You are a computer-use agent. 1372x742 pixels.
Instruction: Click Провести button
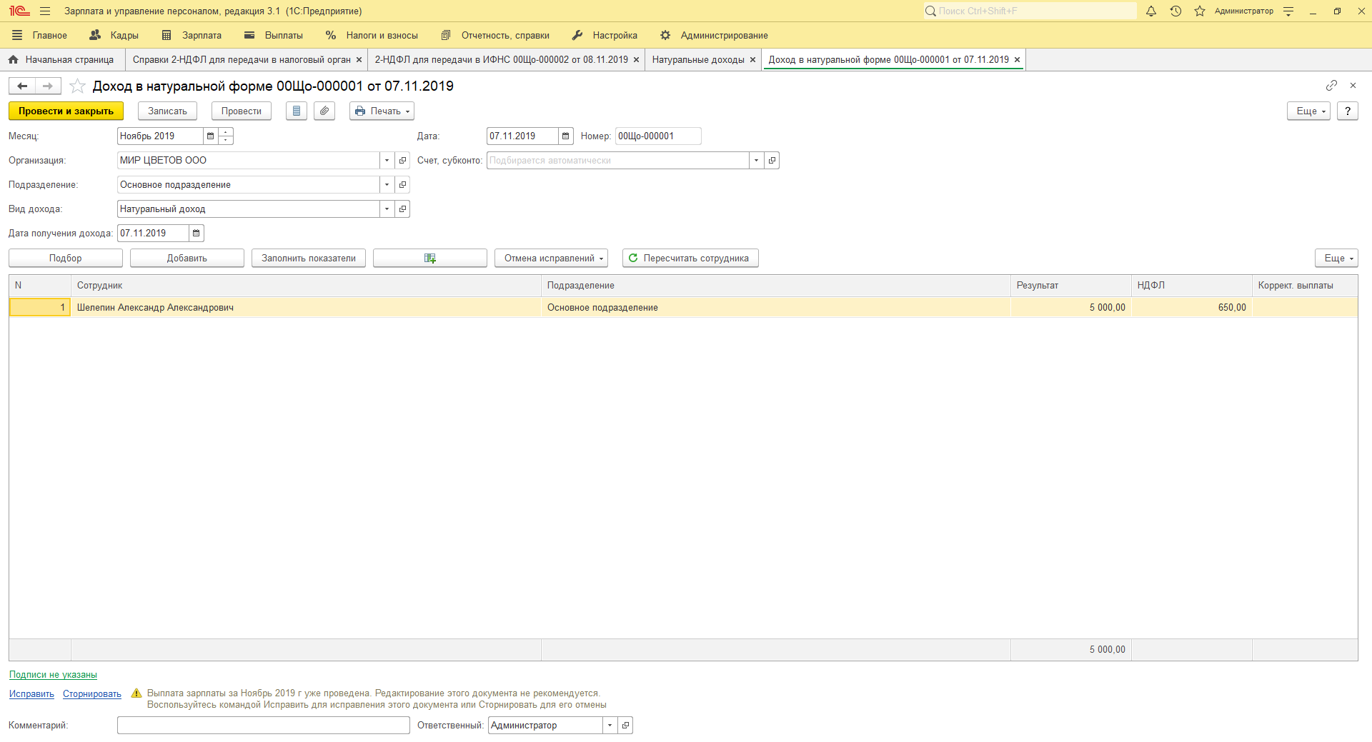242,111
